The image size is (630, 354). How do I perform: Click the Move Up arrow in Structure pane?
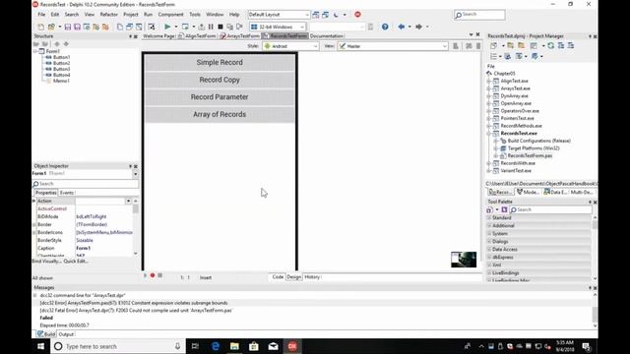[57, 43]
